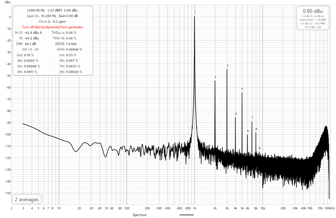Image resolution: width=336 pixels, height=218 pixels.
Task: Click the 2nd harmonic marker on the spectrum
Action: 215,77
